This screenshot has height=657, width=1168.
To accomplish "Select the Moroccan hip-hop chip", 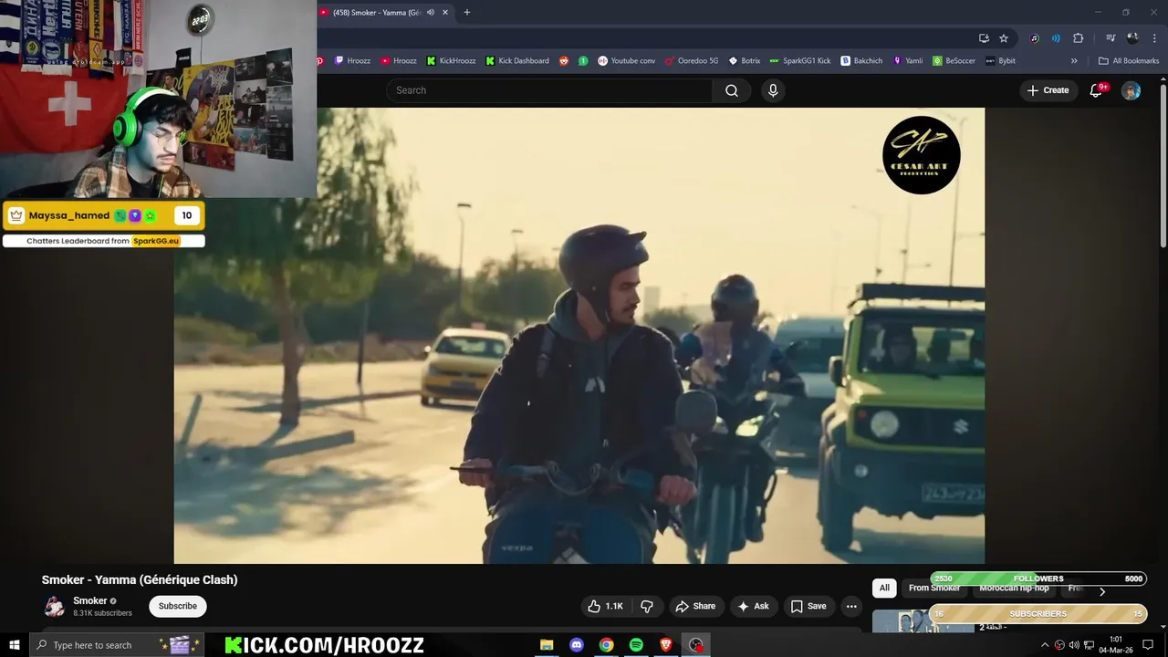I will (1014, 589).
